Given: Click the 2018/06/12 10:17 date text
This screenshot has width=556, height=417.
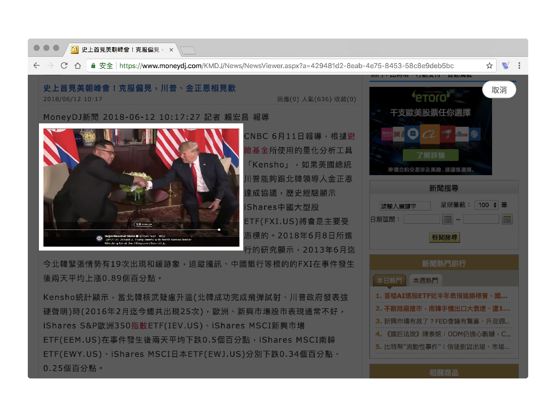Looking at the screenshot, I should pyautogui.click(x=73, y=99).
